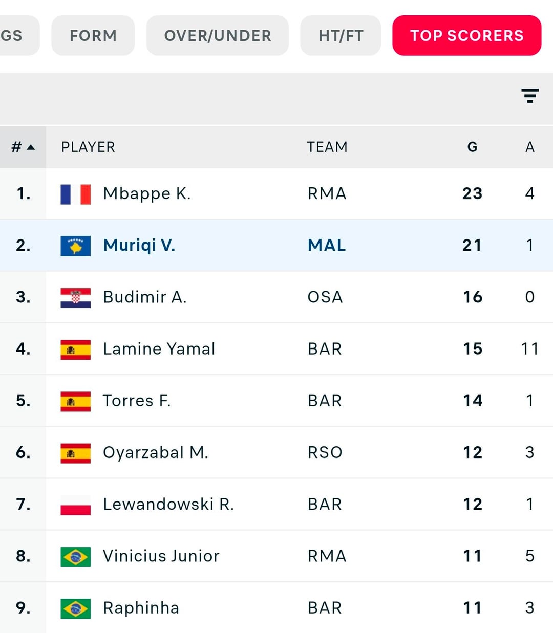553x633 pixels.
Task: Switch to the OVER/UNDER tab
Action: click(x=218, y=35)
